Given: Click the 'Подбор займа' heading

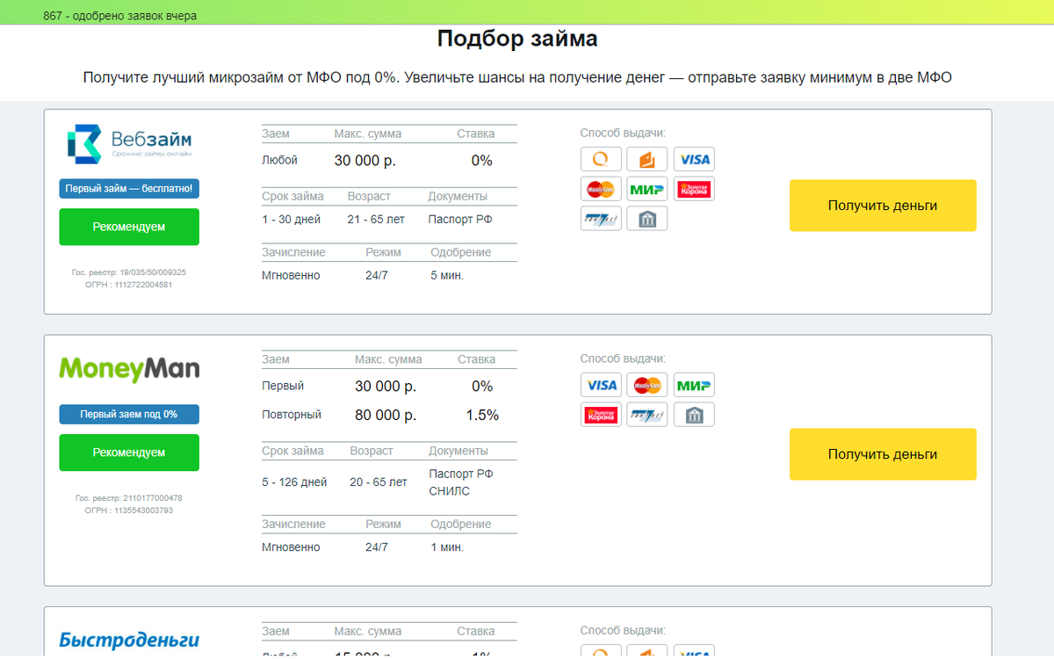Looking at the screenshot, I should [517, 39].
